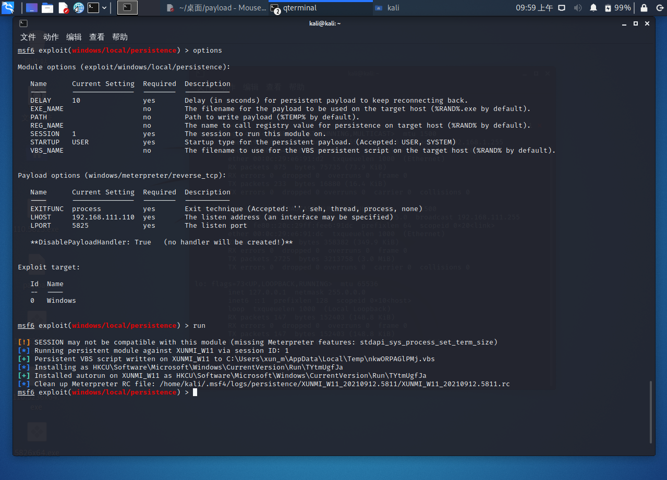Click the SESSION option name
667x480 pixels.
45,134
